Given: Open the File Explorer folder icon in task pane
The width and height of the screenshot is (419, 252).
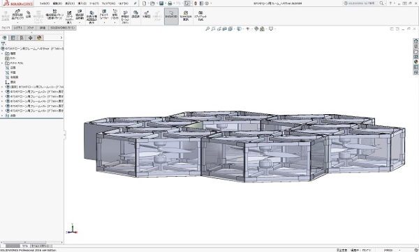Looking at the screenshot, I should [416, 52].
